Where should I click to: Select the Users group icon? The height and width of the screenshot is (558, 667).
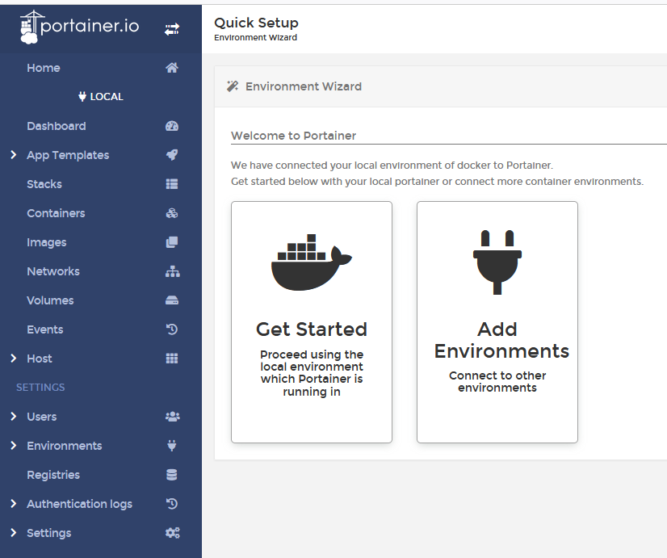click(x=171, y=417)
